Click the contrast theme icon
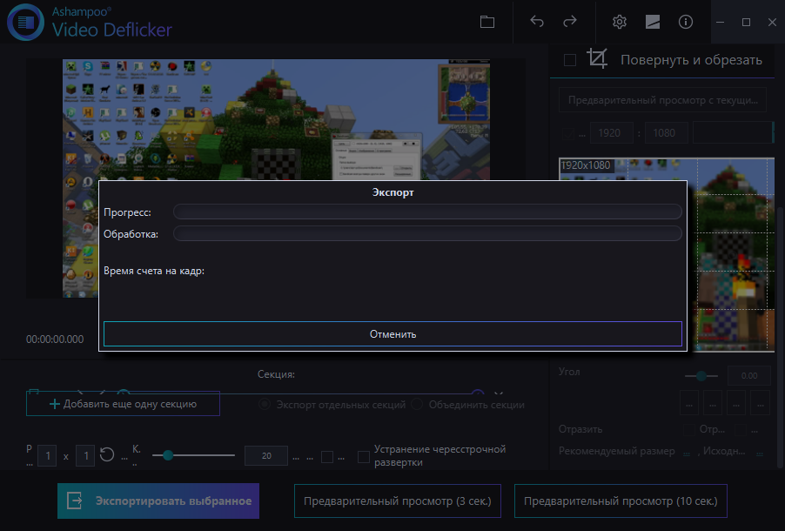Image resolution: width=785 pixels, height=531 pixels. (x=653, y=22)
